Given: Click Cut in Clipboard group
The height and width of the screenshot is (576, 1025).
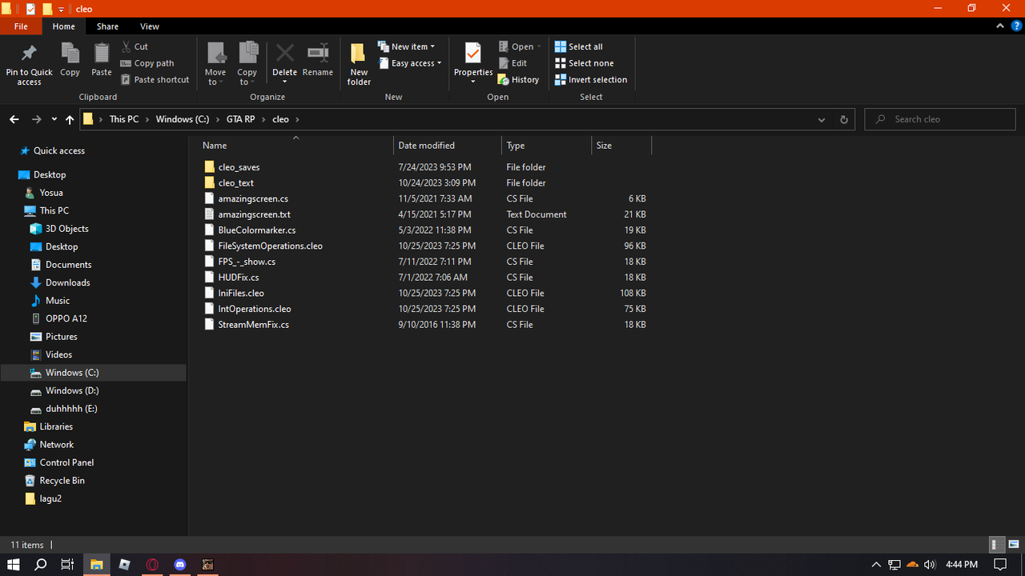Looking at the screenshot, I should 135,46.
